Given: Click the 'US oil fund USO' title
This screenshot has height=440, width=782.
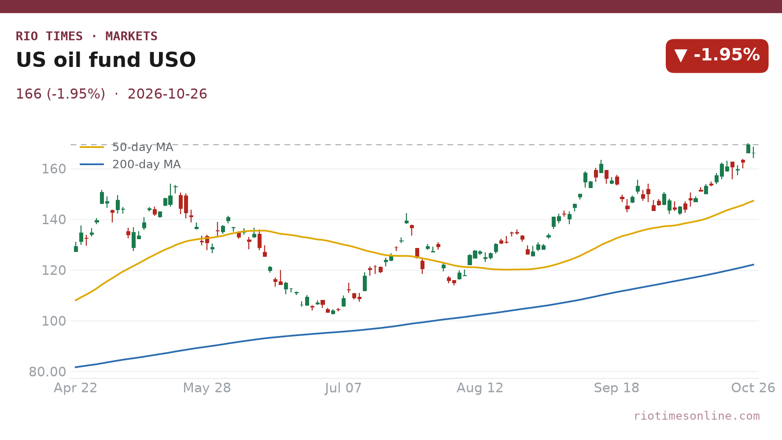Looking at the screenshot, I should 106,60.
